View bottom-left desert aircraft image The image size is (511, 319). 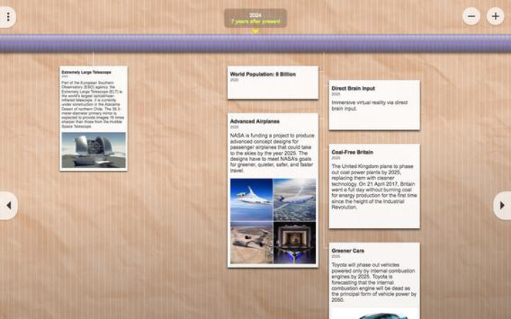251,243
